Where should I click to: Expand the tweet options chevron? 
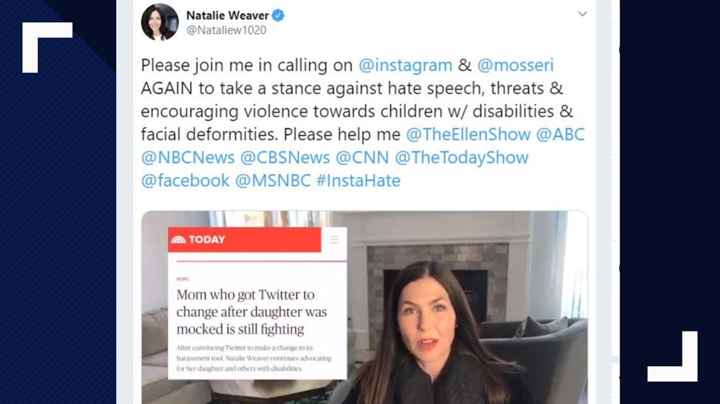point(582,14)
